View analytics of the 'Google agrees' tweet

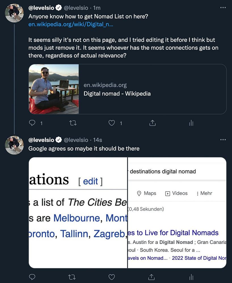click(x=191, y=276)
